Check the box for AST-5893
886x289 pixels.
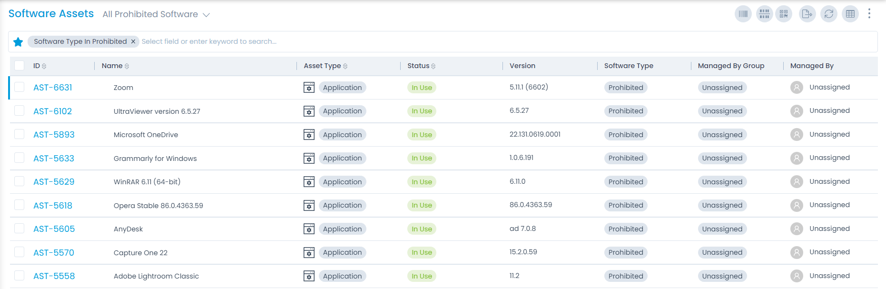point(19,134)
